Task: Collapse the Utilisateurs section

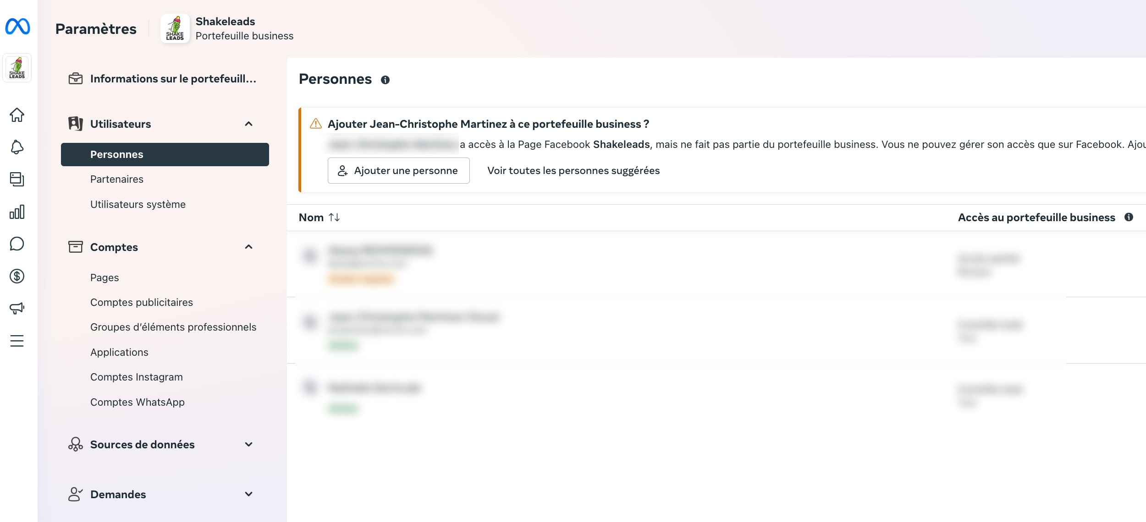Action: [249, 124]
